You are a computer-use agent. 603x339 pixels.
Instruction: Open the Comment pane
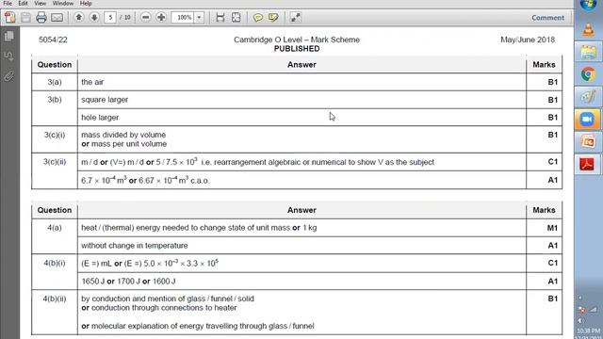click(x=547, y=18)
